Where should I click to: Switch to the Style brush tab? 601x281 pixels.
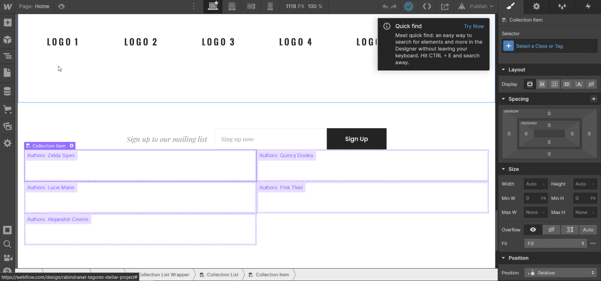[x=510, y=6]
